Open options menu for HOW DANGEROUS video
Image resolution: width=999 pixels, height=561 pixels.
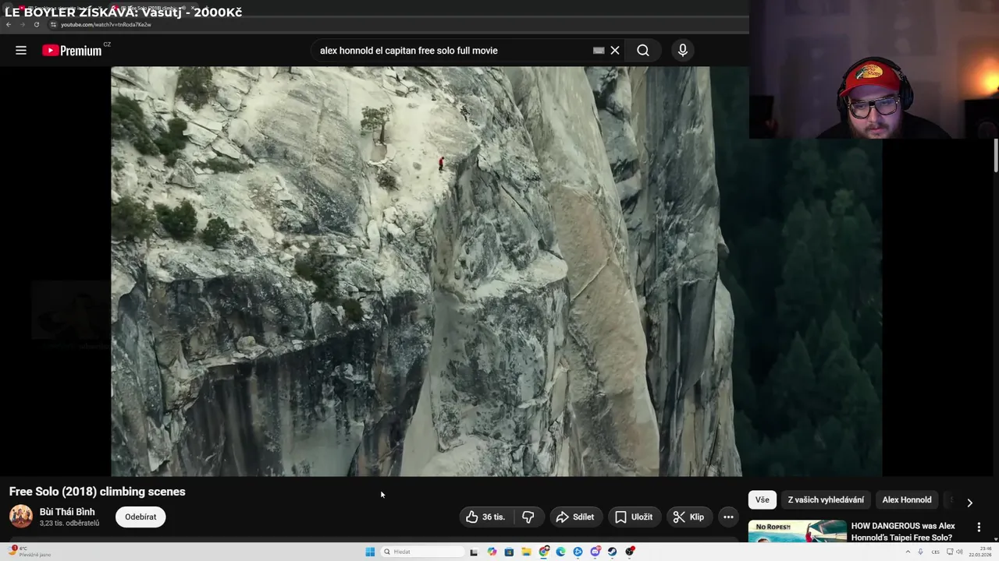tap(979, 527)
